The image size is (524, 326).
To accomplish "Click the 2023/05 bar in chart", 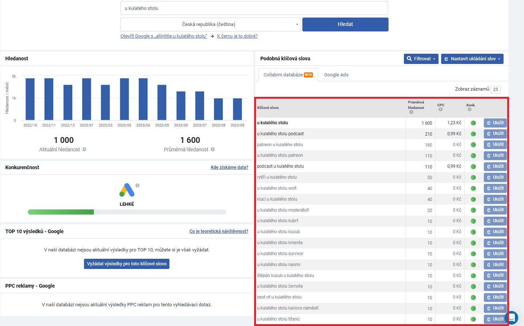I will coord(162,102).
